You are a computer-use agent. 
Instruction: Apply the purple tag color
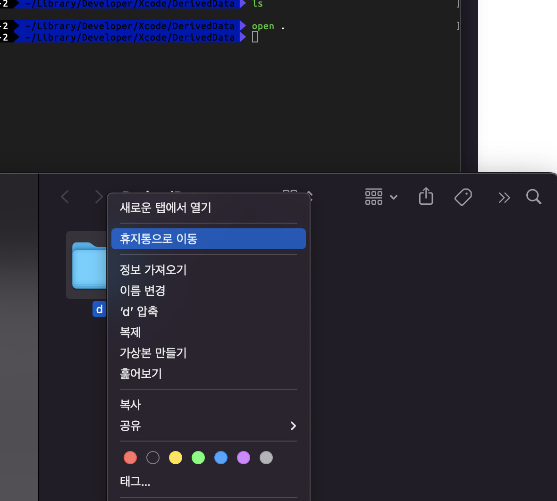(x=244, y=458)
